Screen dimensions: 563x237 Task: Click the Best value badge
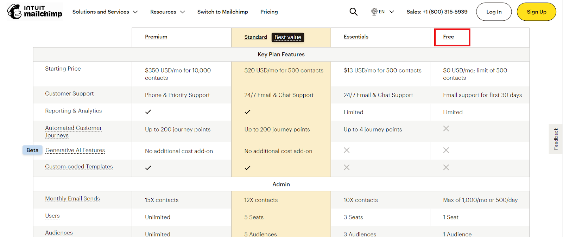tap(288, 37)
